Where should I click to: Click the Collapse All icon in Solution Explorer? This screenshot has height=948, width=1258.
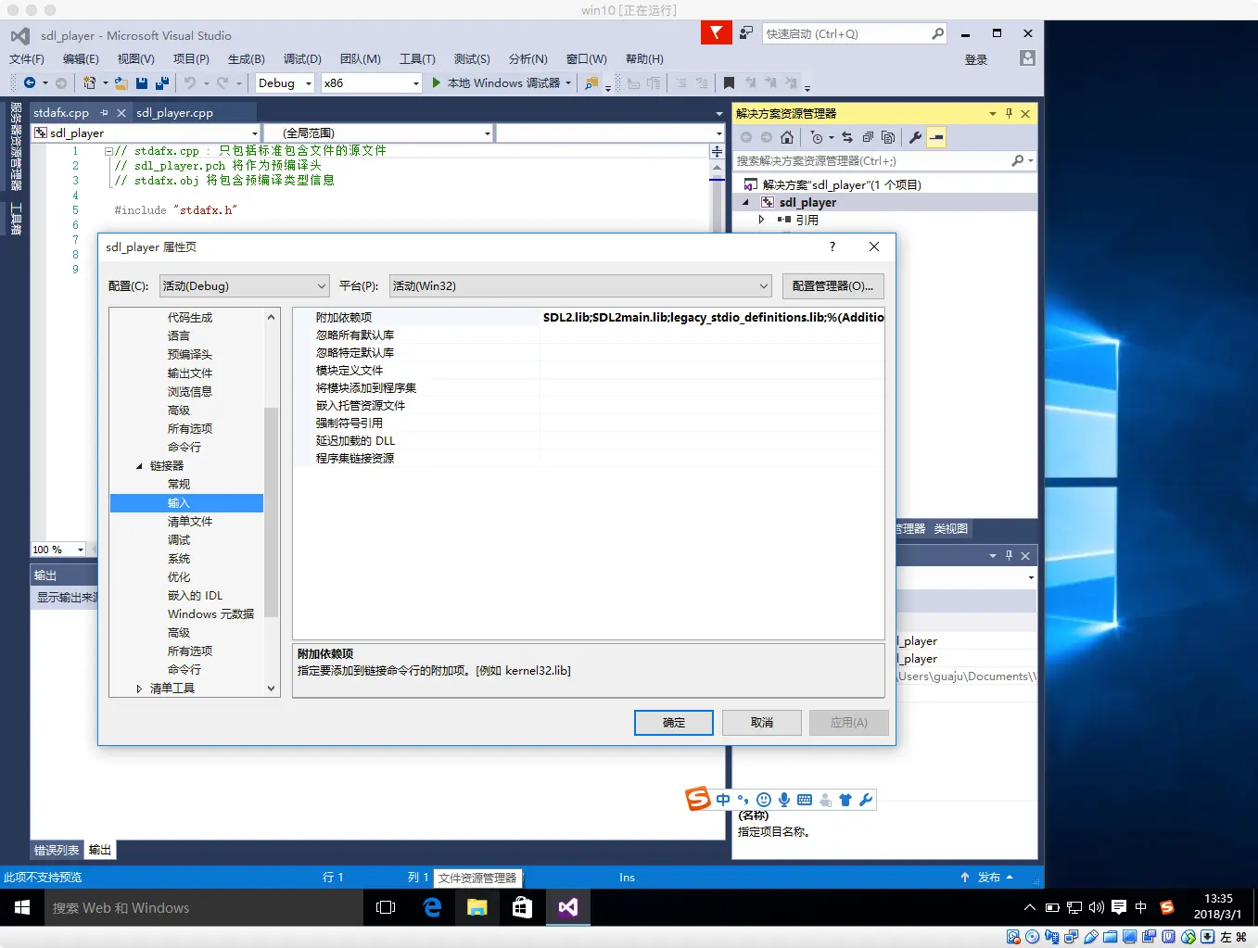tap(868, 137)
